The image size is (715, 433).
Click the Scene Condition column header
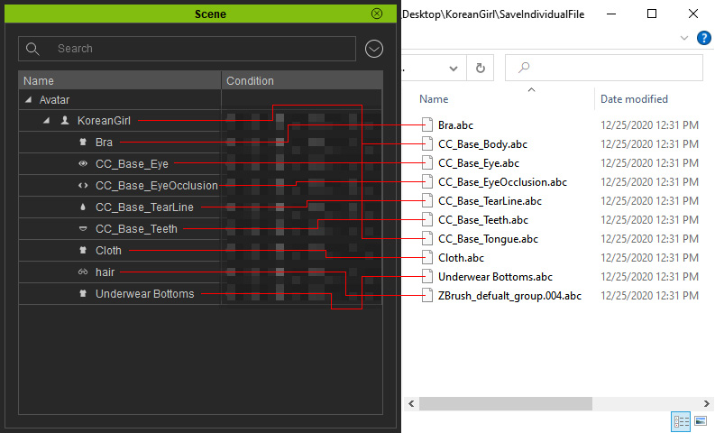coord(302,80)
